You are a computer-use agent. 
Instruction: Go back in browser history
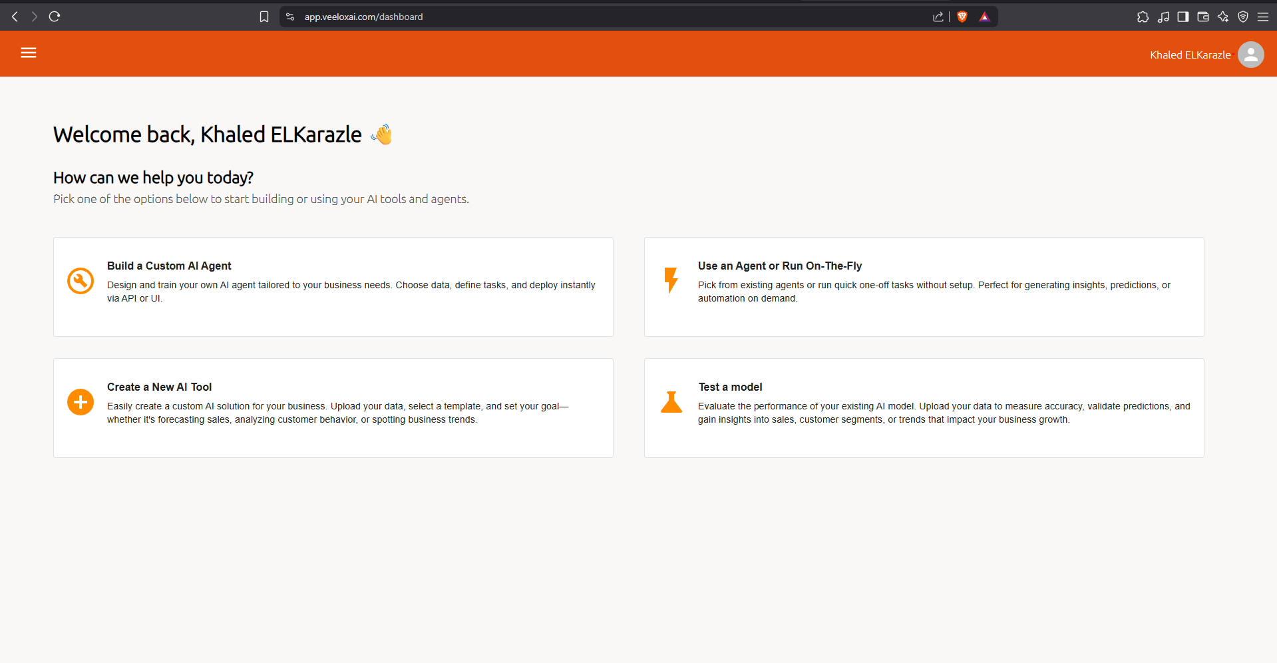(15, 17)
